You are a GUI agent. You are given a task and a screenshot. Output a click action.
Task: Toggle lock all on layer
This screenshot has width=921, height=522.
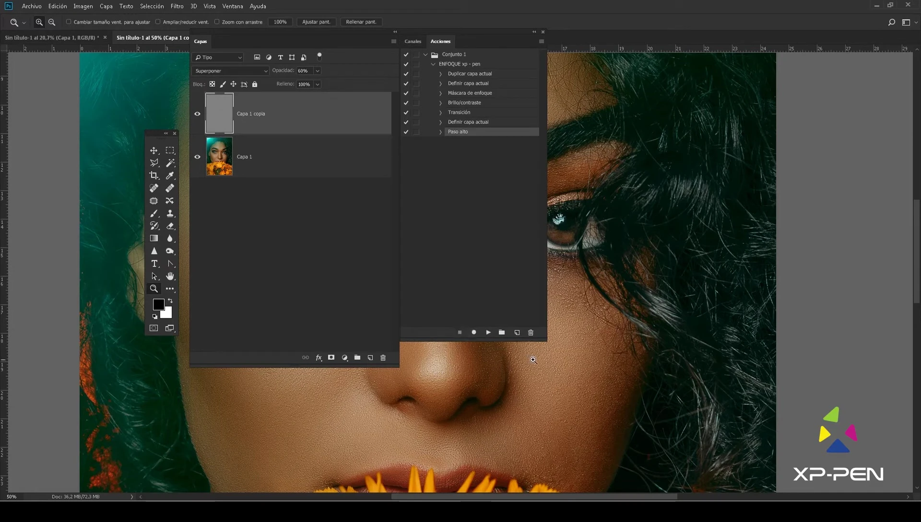(x=255, y=84)
